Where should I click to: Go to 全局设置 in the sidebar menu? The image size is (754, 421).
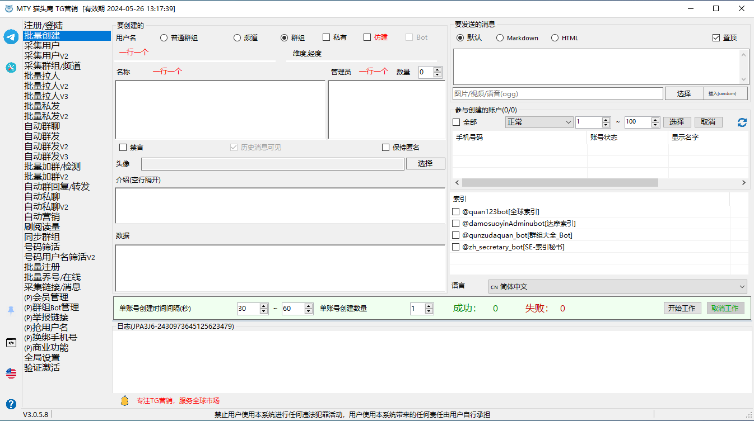point(42,358)
